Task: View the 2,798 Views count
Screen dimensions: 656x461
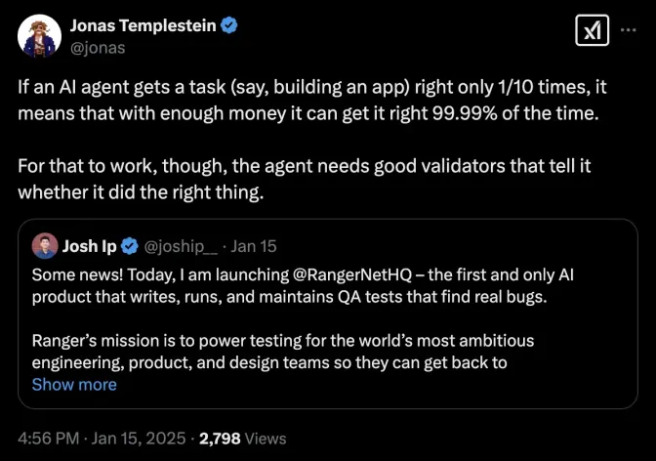Action: click(243, 440)
